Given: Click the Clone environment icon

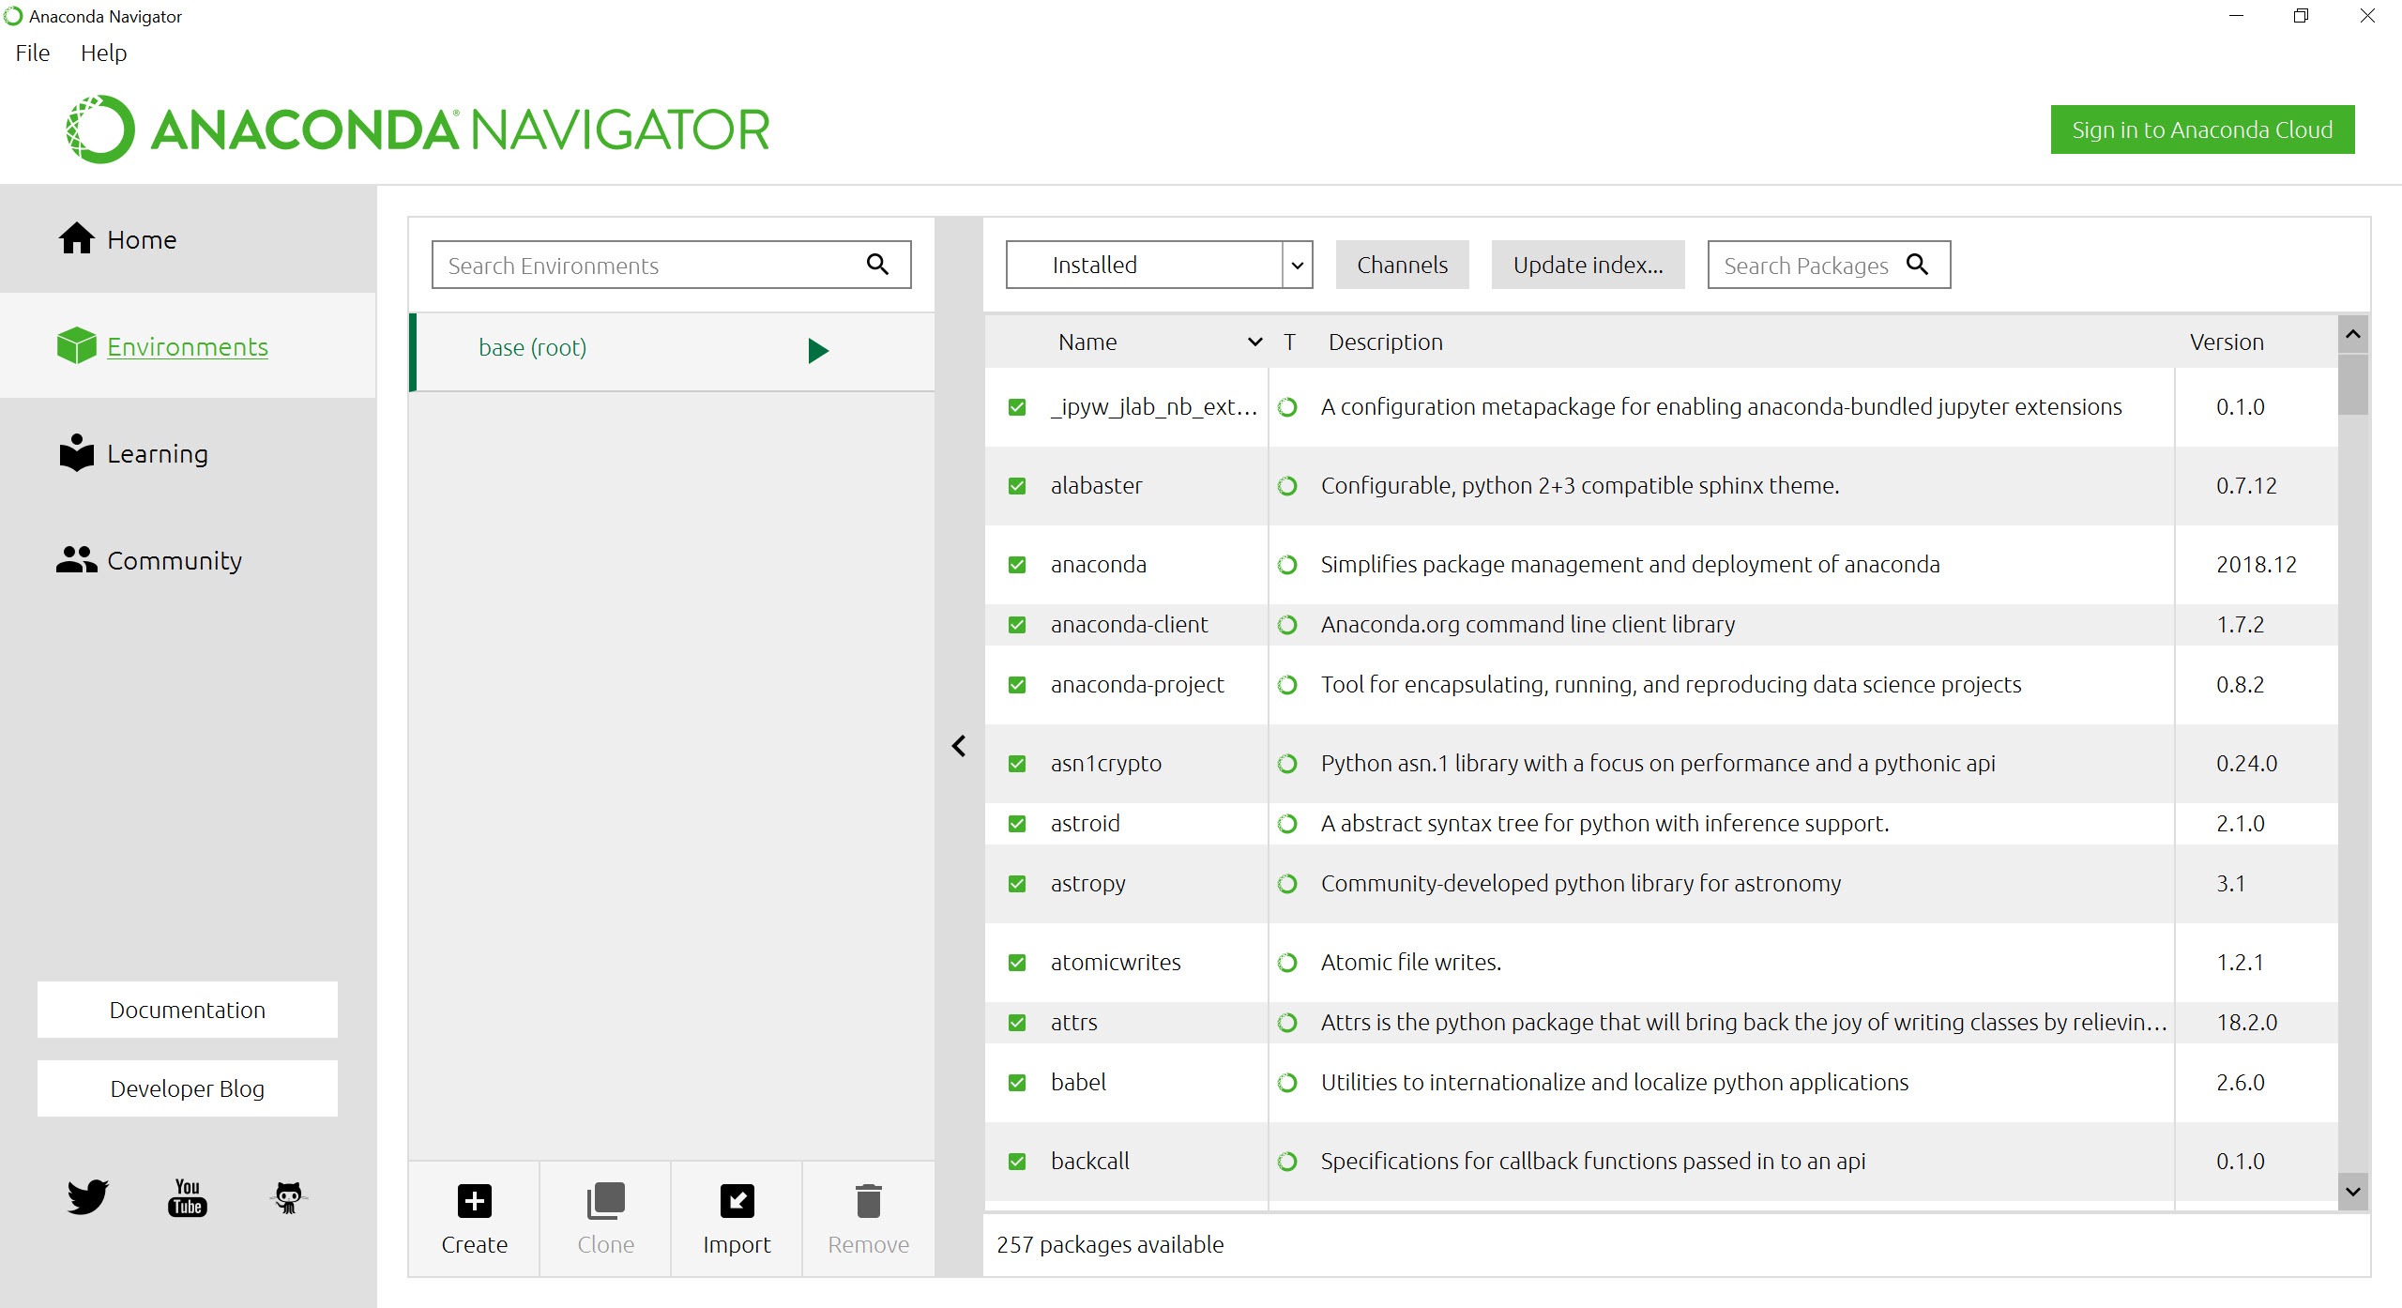Looking at the screenshot, I should 605,1201.
